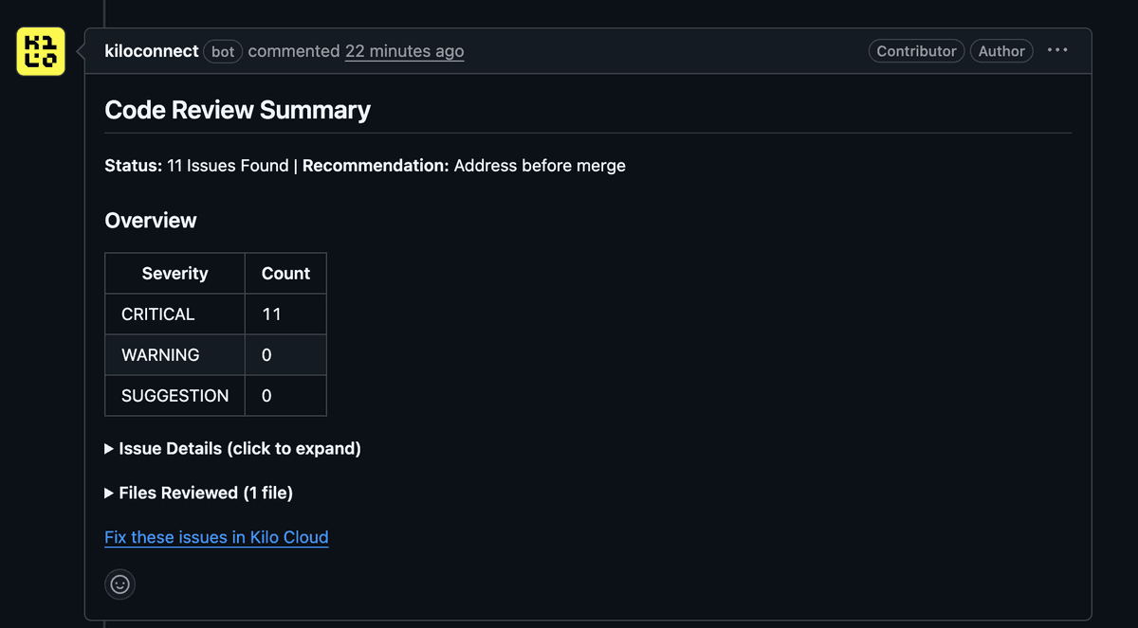Image resolution: width=1138 pixels, height=628 pixels.
Task: Select the Severity column header
Action: click(x=174, y=273)
